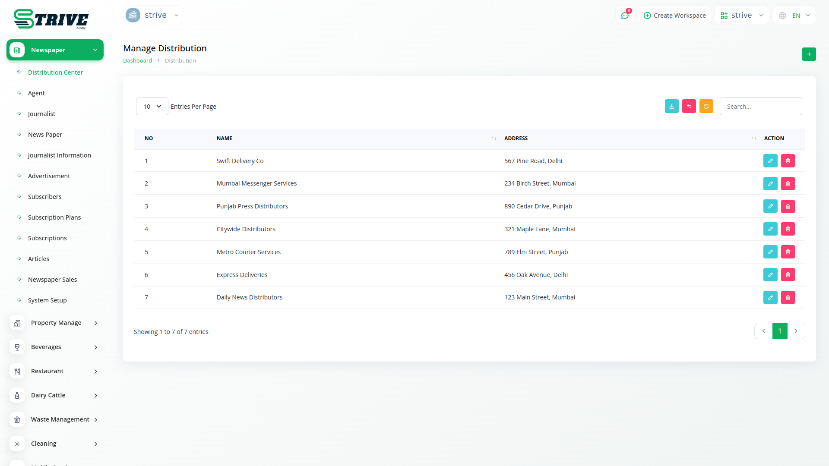Open the entries per page dropdown
The width and height of the screenshot is (829, 466).
point(152,106)
